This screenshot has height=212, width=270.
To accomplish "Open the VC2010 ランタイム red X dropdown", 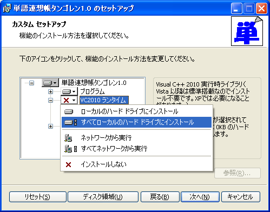I will coord(69,100).
